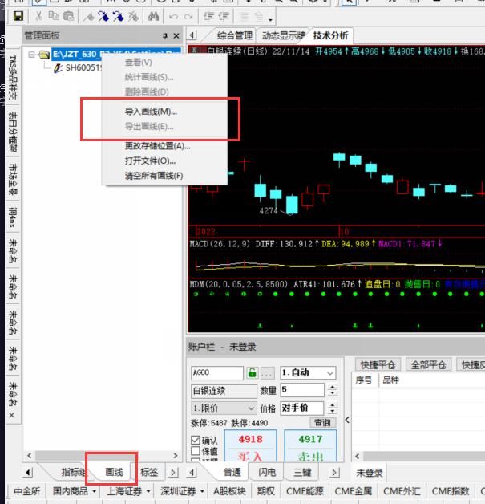Pin the 管理面板 panel
The image size is (485, 504).
point(165,35)
